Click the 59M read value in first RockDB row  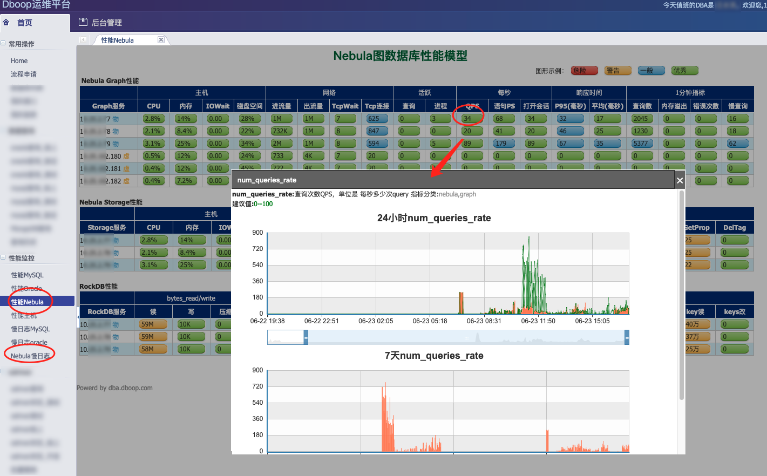pyautogui.click(x=153, y=324)
